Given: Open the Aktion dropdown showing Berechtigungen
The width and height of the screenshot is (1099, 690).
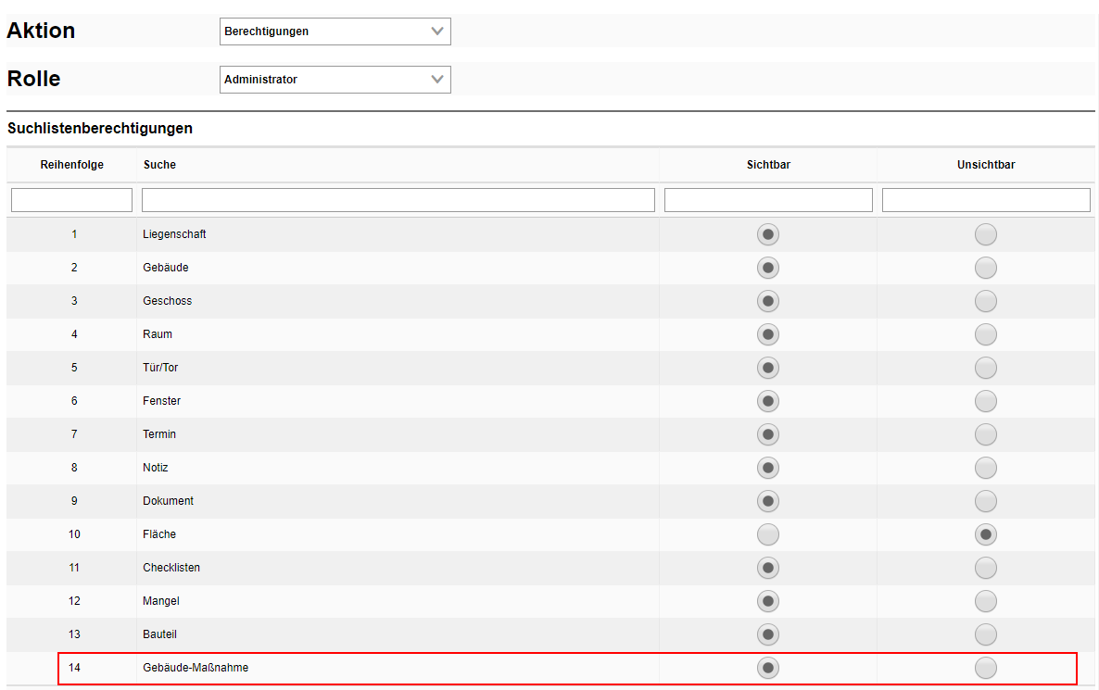Looking at the screenshot, I should point(335,31).
